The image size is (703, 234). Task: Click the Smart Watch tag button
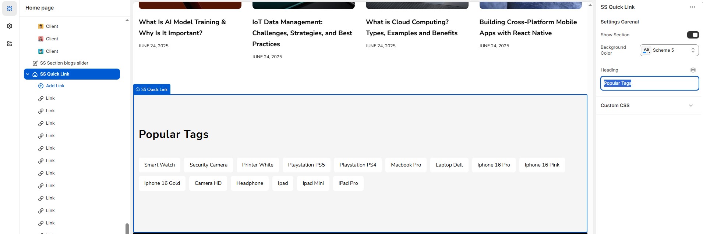(x=159, y=165)
